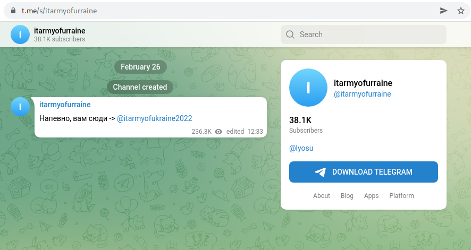The height and width of the screenshot is (250, 471).
Task: Click the itarmyofurraine author name in message
Action: pyautogui.click(x=65, y=105)
